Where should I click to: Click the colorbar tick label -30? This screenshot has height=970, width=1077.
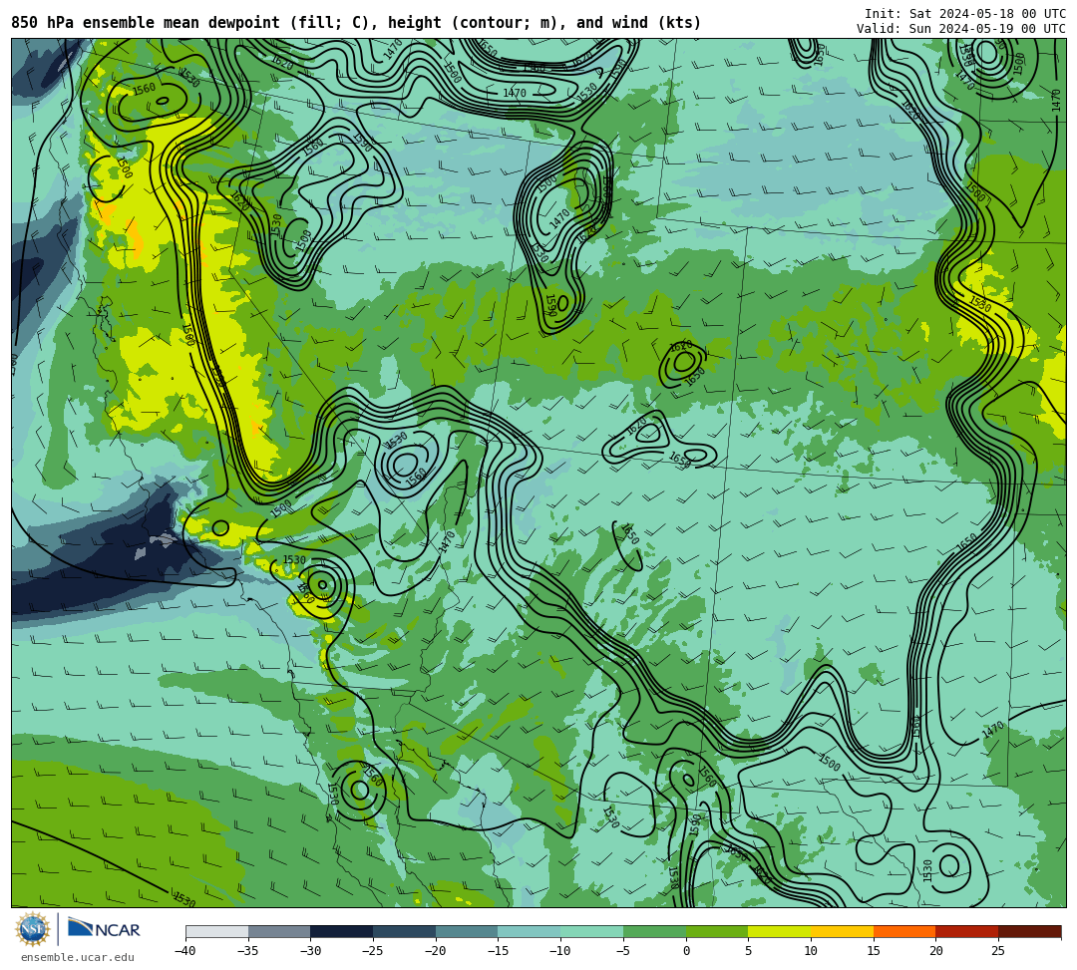point(310,951)
